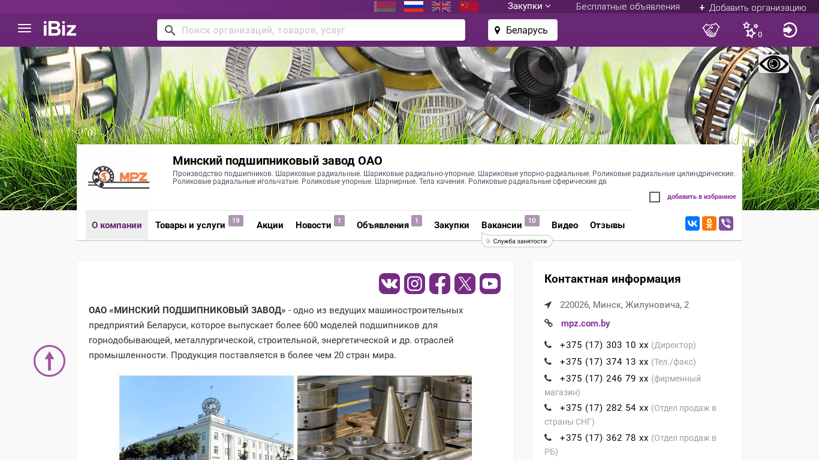Open company VK page purple icon

[x=390, y=283]
